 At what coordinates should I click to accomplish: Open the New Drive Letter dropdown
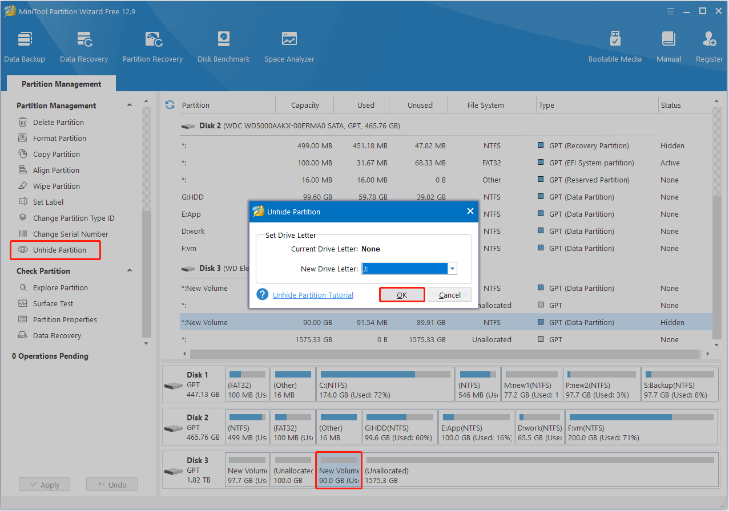452,268
